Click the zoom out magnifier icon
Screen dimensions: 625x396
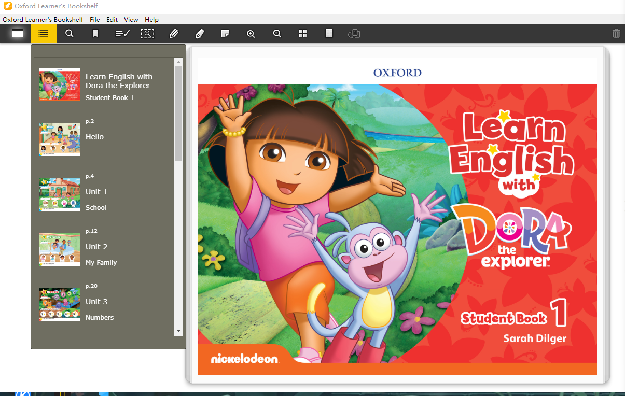point(277,34)
